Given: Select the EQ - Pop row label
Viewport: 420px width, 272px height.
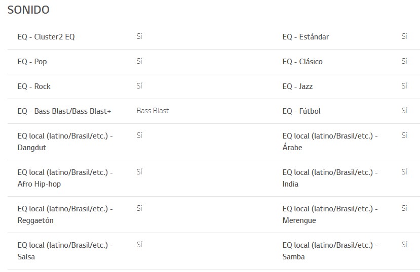Looking at the screenshot, I should [x=32, y=62].
